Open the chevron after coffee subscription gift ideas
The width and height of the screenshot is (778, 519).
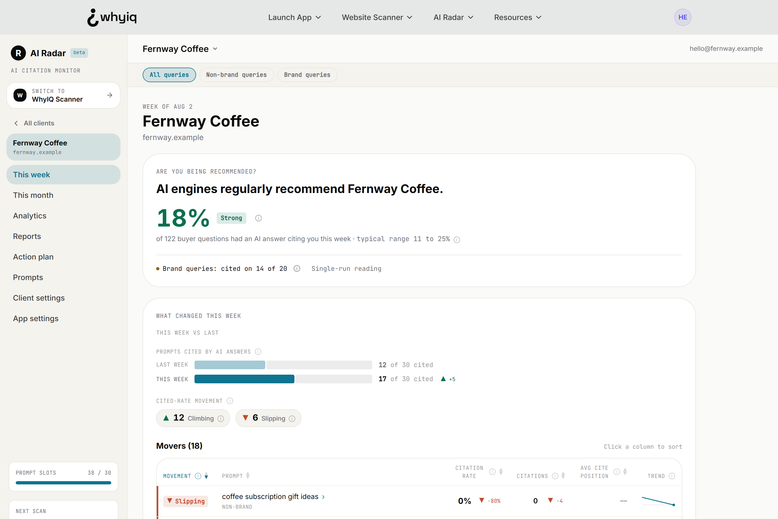tap(323, 497)
